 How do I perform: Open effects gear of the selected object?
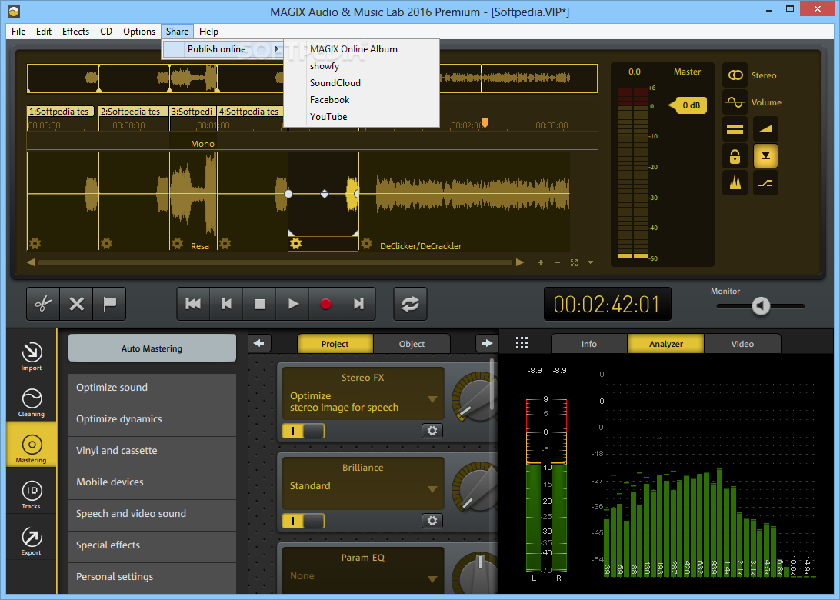pos(295,244)
